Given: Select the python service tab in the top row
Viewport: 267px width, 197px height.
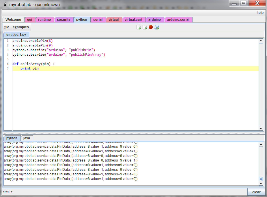Looking at the screenshot, I should [x=82, y=20].
